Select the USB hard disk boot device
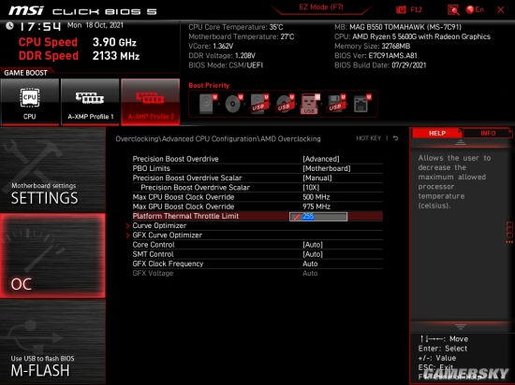 (259, 104)
